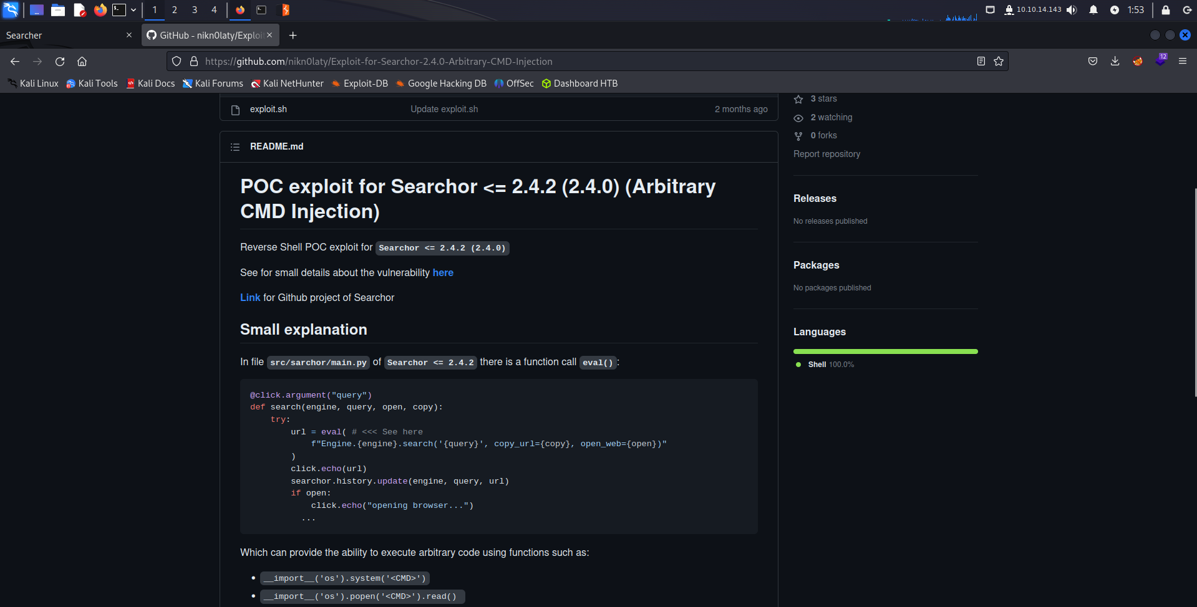Open the Firefox downloads panel
Screen dimensions: 1197x607
1115,61
